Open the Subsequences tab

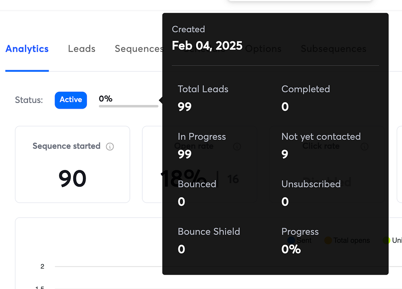[333, 49]
